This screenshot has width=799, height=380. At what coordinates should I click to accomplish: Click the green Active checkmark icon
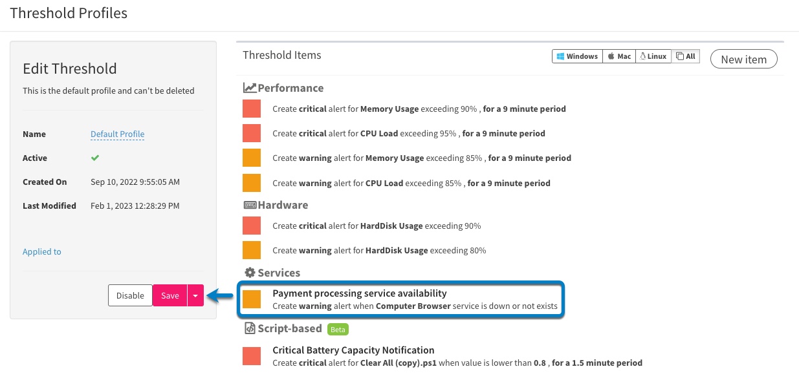95,158
